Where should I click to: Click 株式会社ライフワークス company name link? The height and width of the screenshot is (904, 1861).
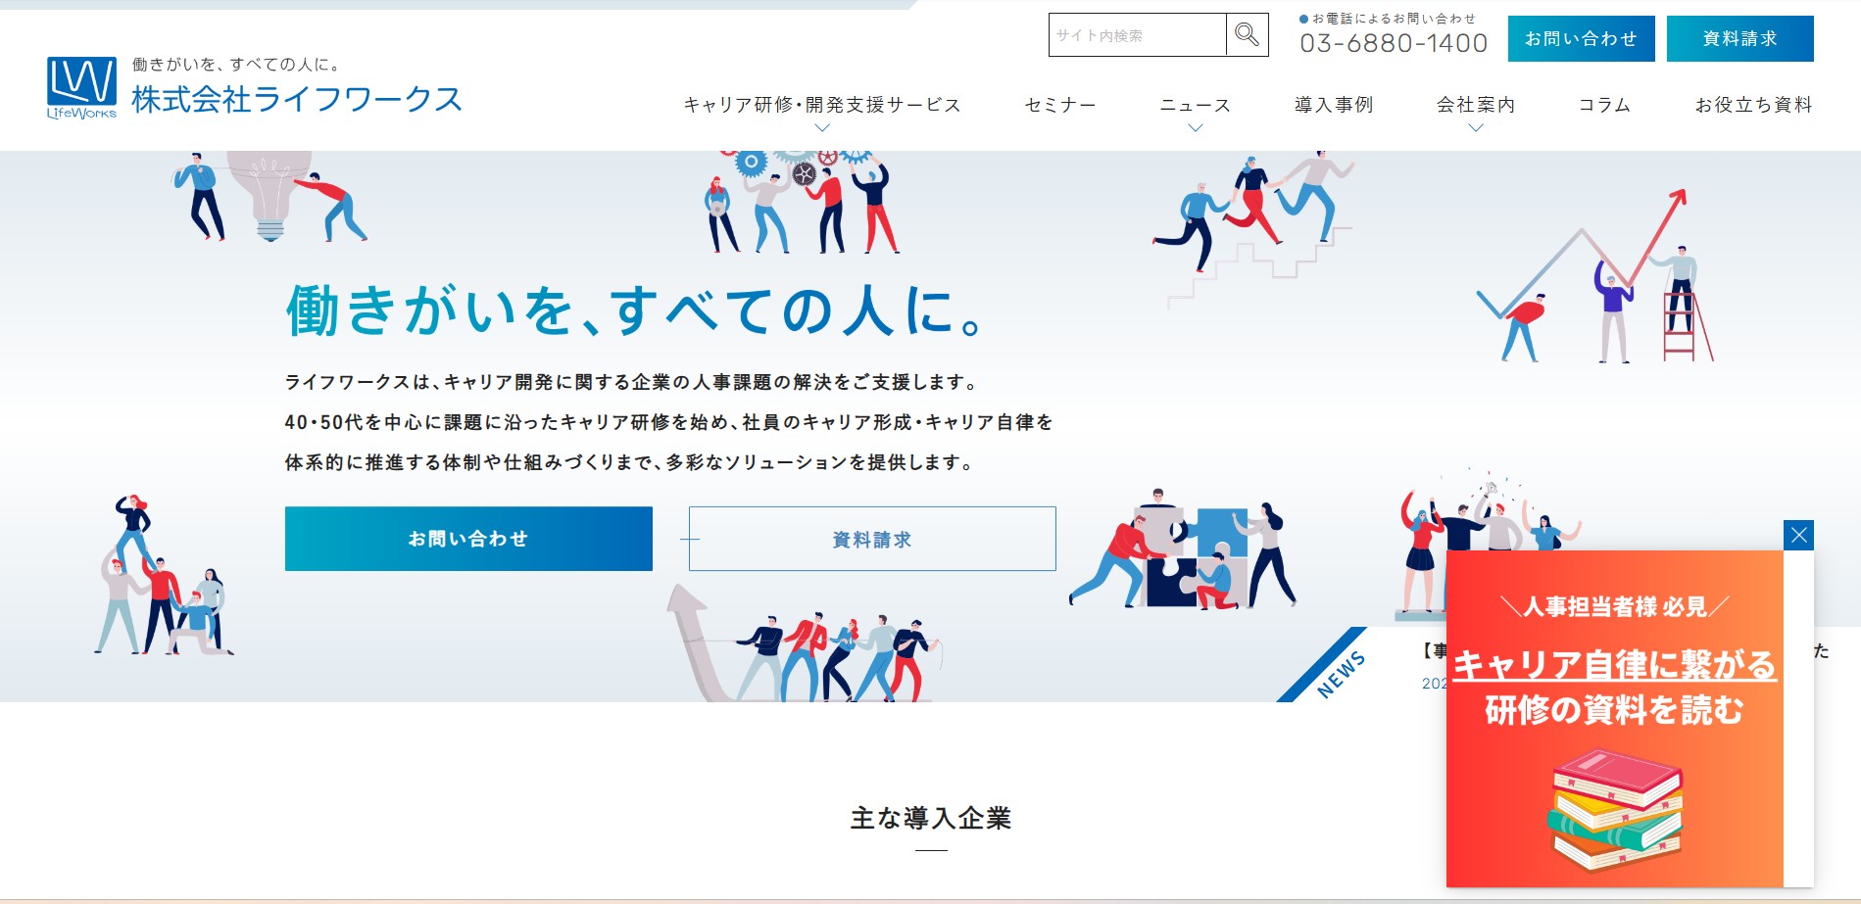point(297,99)
